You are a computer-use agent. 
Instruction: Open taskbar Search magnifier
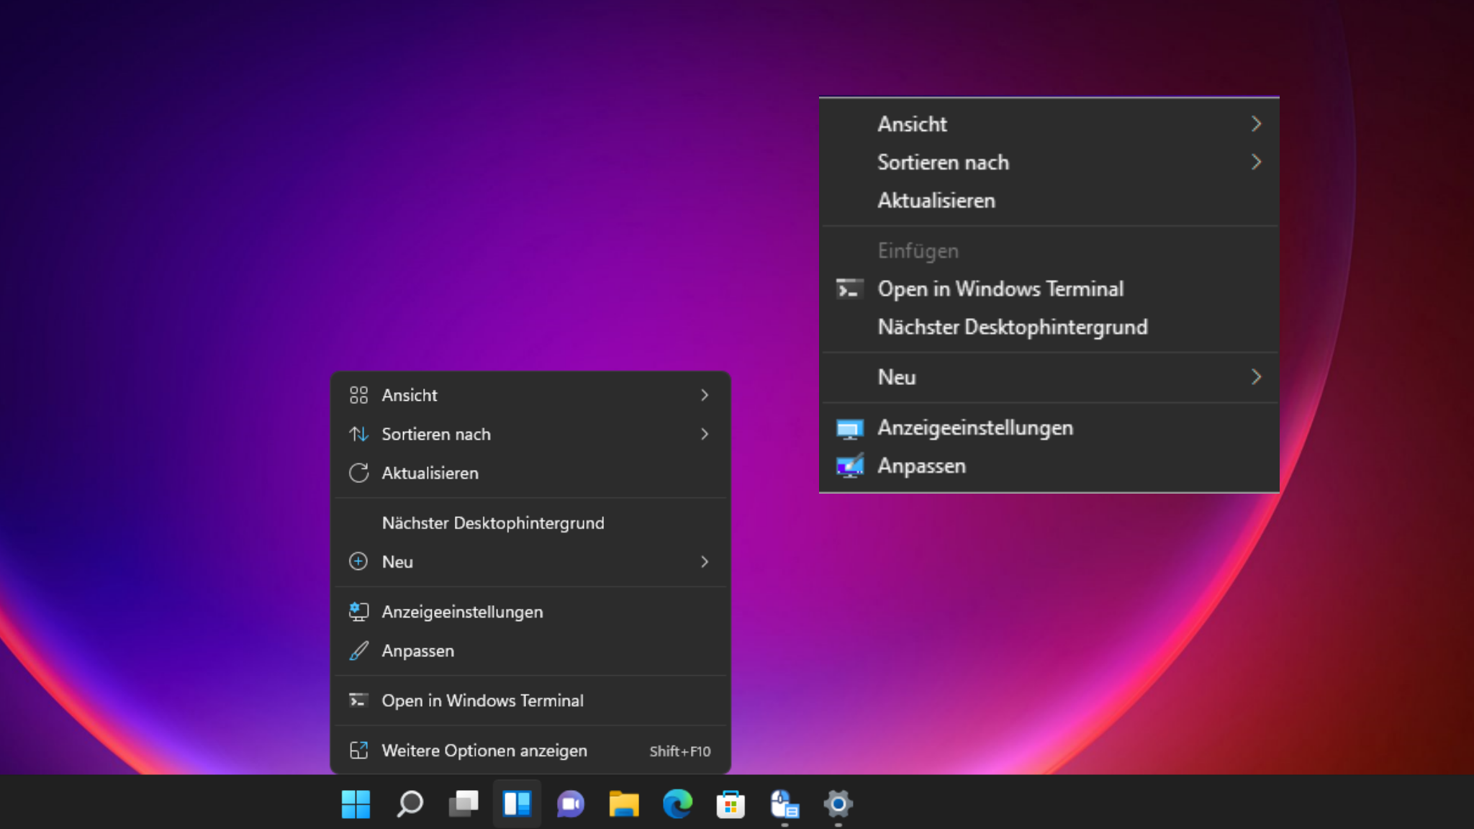point(410,804)
